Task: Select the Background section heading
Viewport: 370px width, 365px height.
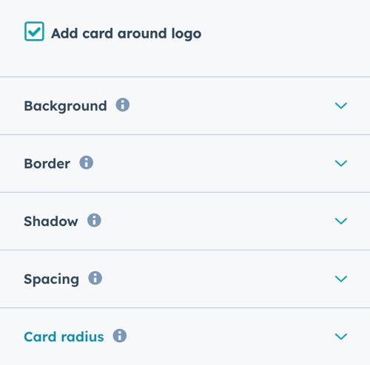Action: [x=65, y=106]
